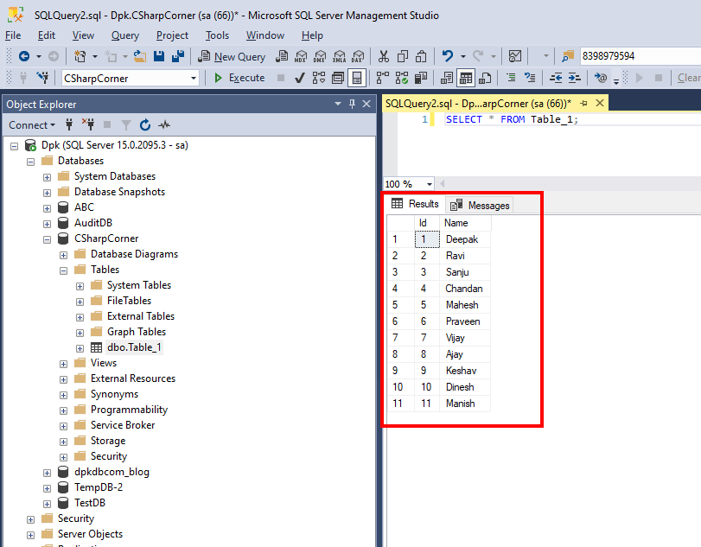Click the Save file icon

(x=159, y=56)
